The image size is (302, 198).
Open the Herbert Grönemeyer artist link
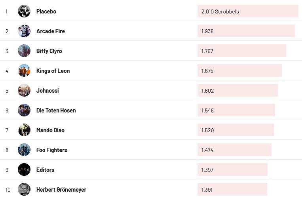point(61,190)
